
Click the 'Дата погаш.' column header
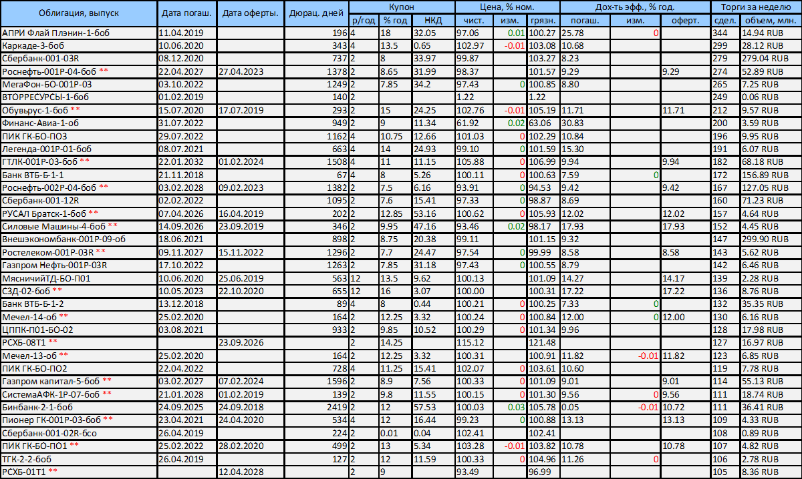click(186, 13)
